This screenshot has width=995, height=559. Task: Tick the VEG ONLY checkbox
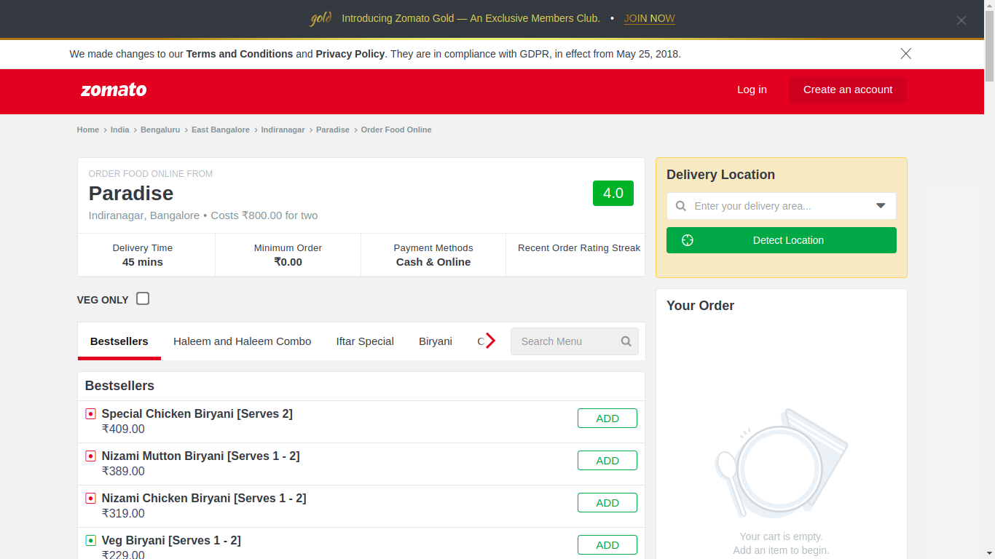tap(143, 298)
